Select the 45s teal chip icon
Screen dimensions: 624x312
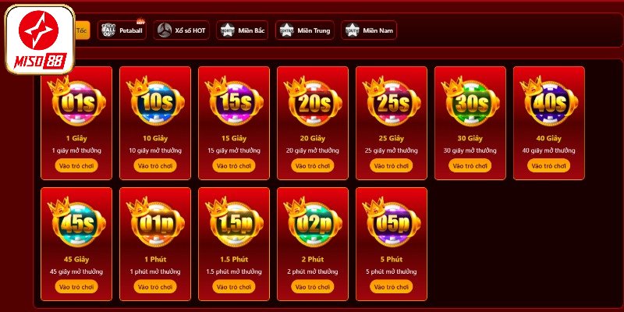pos(76,222)
